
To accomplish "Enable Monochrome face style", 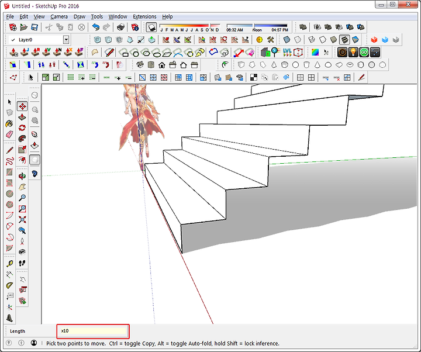I will (x=356, y=40).
